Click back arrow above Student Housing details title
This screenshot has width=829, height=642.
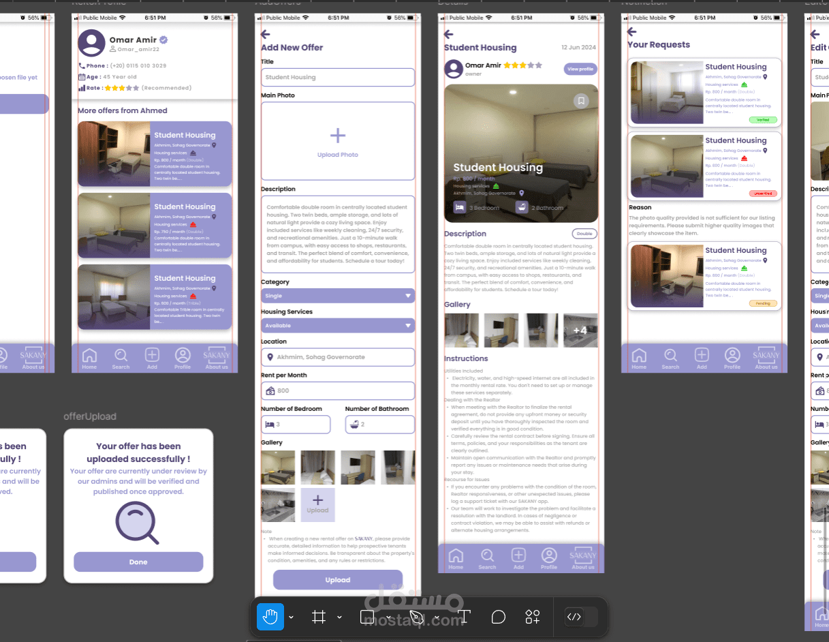(x=448, y=34)
